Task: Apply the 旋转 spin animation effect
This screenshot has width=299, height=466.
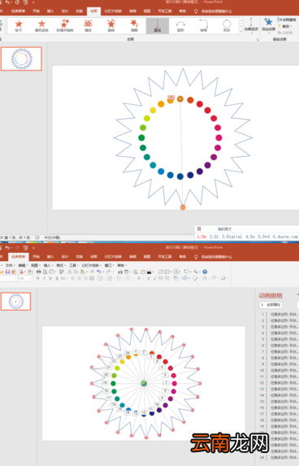Action: point(111,25)
